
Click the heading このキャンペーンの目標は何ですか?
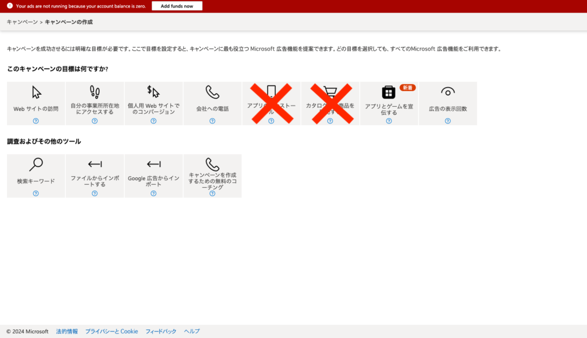[58, 69]
